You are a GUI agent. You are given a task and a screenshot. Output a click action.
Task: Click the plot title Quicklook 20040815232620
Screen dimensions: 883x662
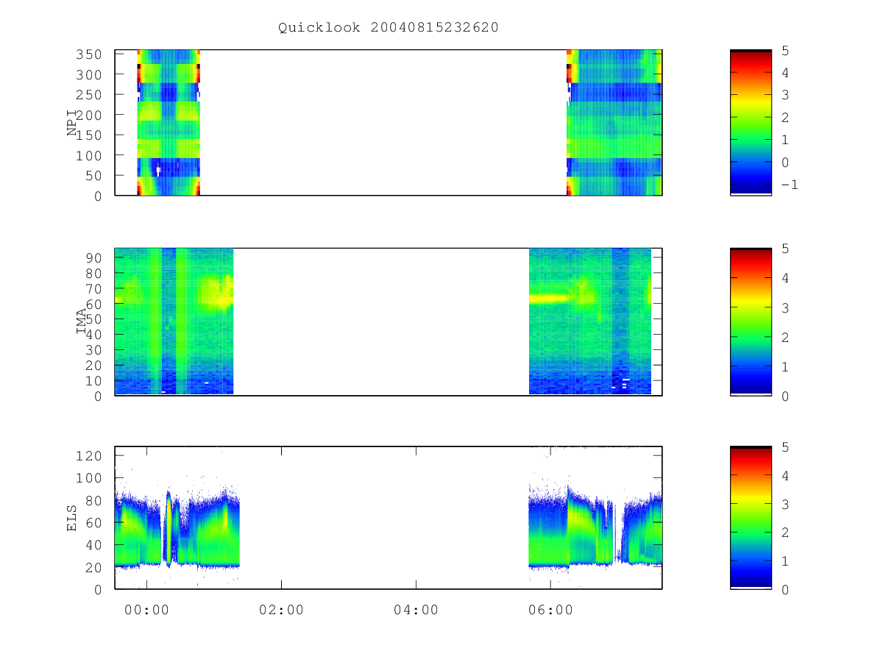coord(389,27)
